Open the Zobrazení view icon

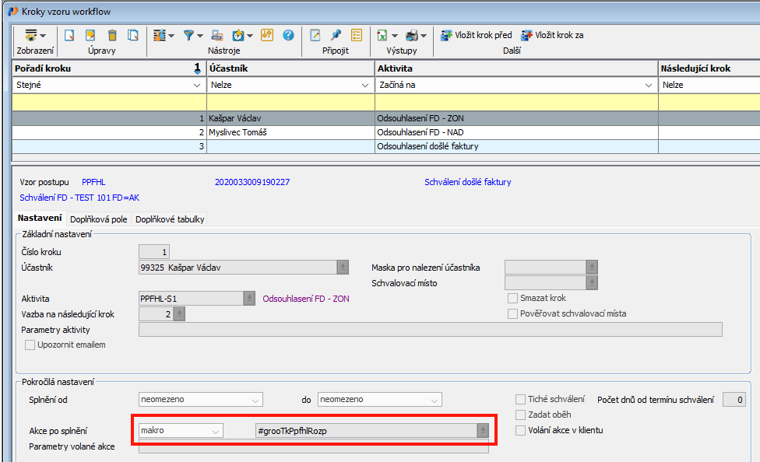(x=31, y=36)
